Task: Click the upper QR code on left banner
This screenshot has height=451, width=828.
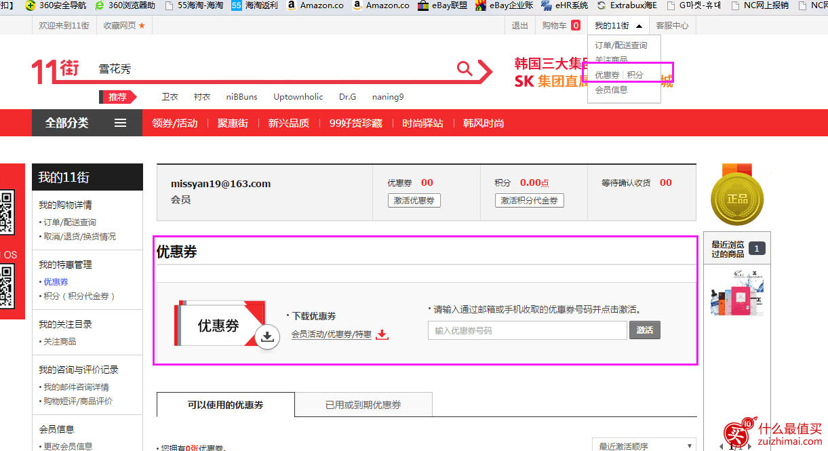Action: [6, 213]
